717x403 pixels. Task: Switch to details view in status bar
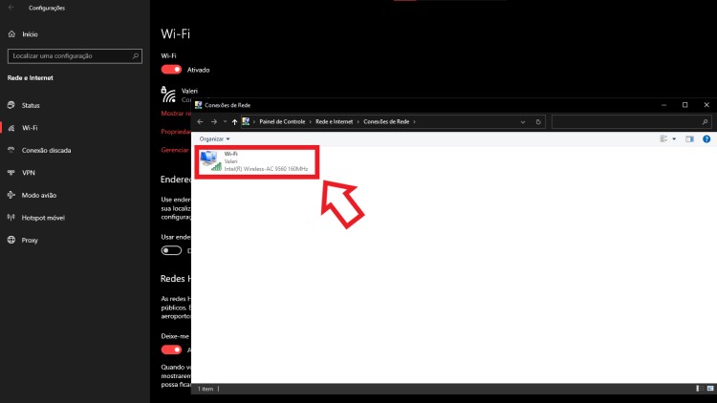[699, 389]
